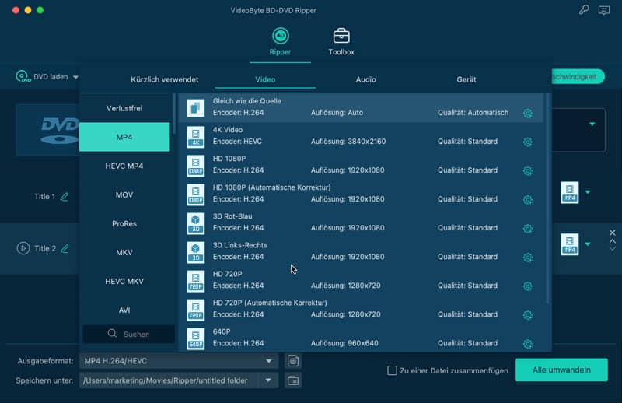Select HEVC MP4 format category
622x403 pixels.
(x=124, y=166)
